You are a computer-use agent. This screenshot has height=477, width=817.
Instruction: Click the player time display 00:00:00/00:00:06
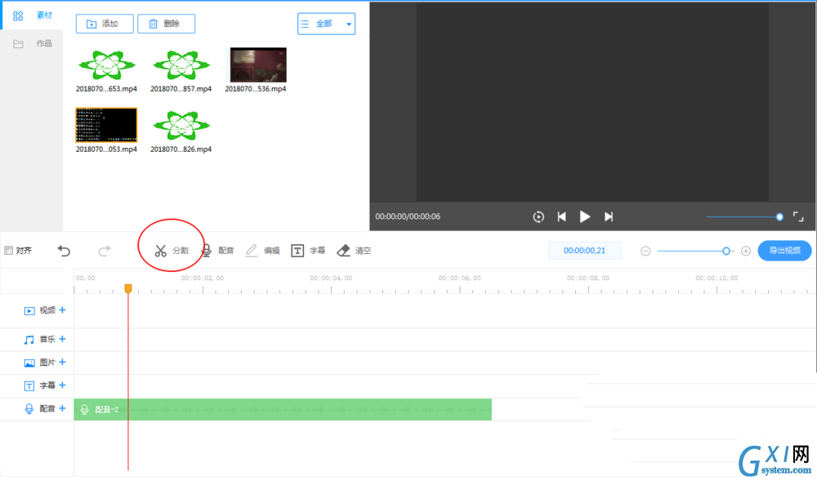pos(408,216)
